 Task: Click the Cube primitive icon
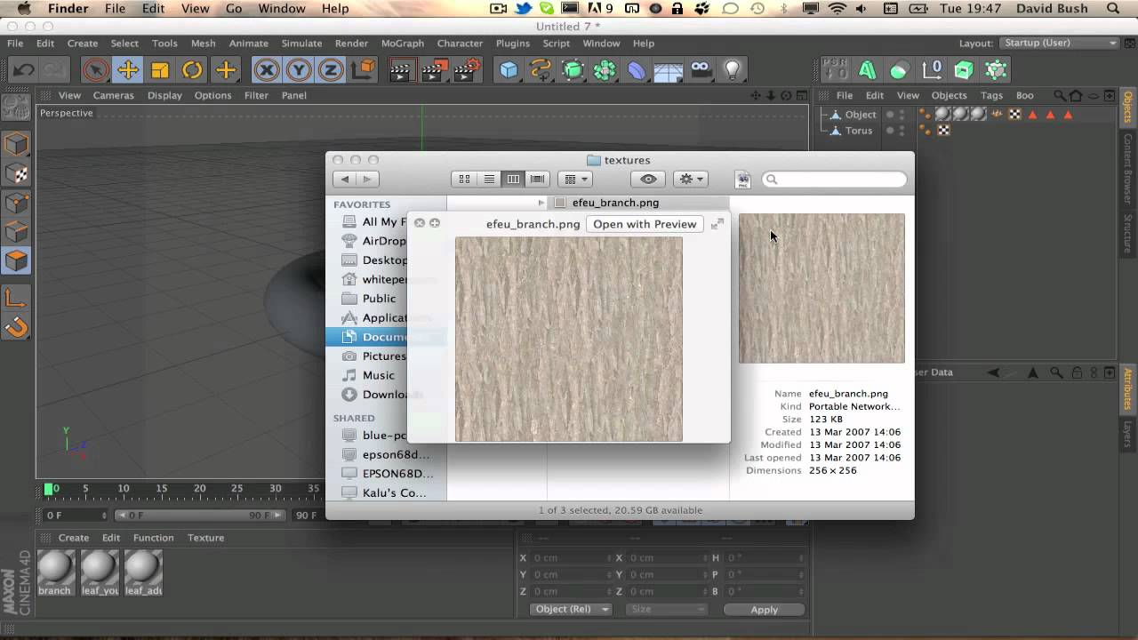(x=509, y=70)
